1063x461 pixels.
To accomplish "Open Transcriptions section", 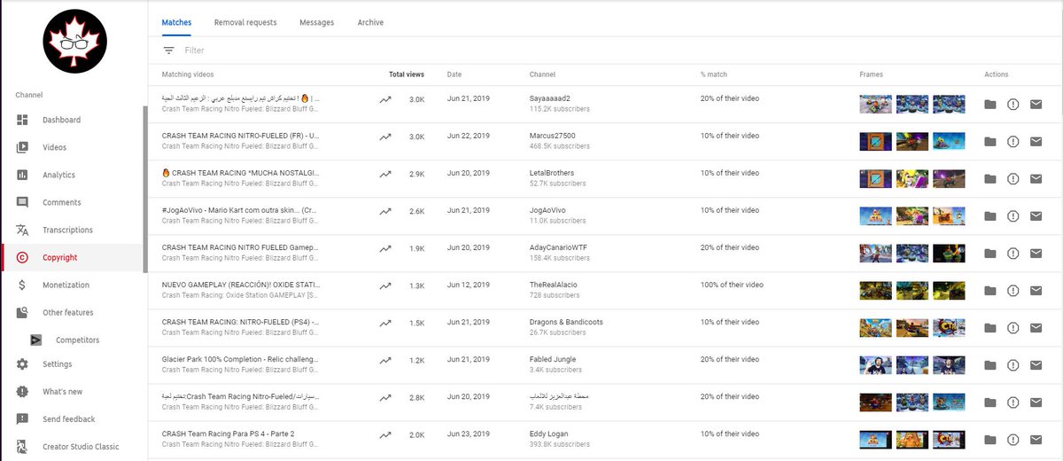I will (67, 230).
